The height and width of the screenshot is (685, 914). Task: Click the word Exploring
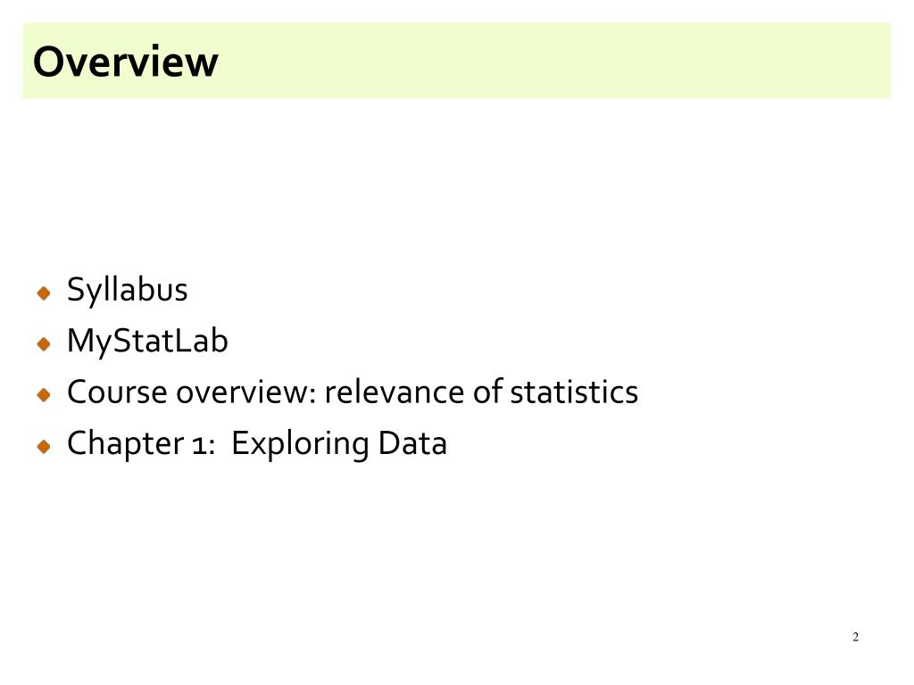point(300,444)
